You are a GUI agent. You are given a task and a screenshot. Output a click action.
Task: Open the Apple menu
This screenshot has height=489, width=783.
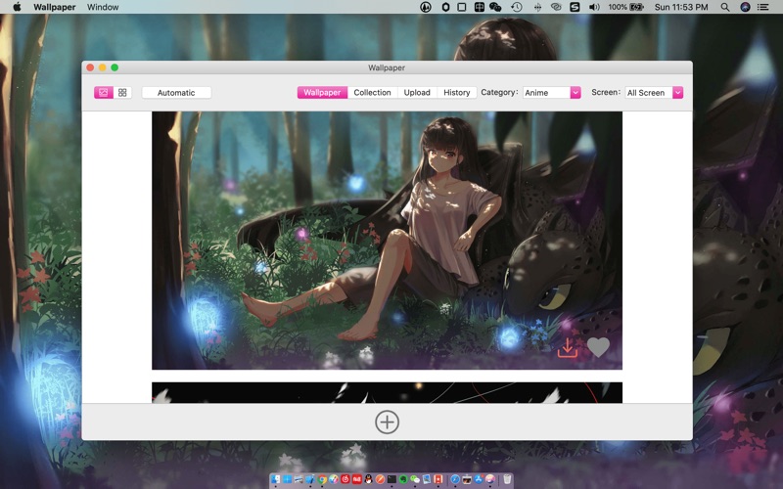tap(17, 7)
